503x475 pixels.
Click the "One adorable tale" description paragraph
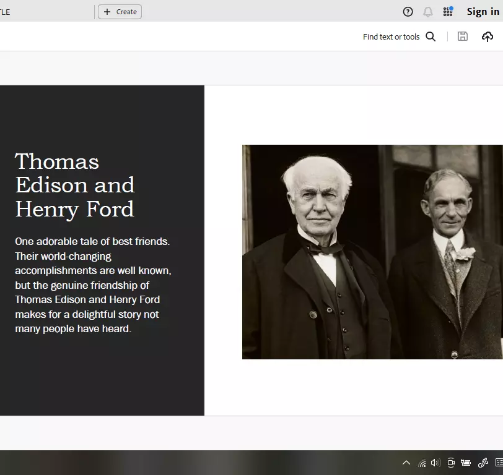point(93,285)
